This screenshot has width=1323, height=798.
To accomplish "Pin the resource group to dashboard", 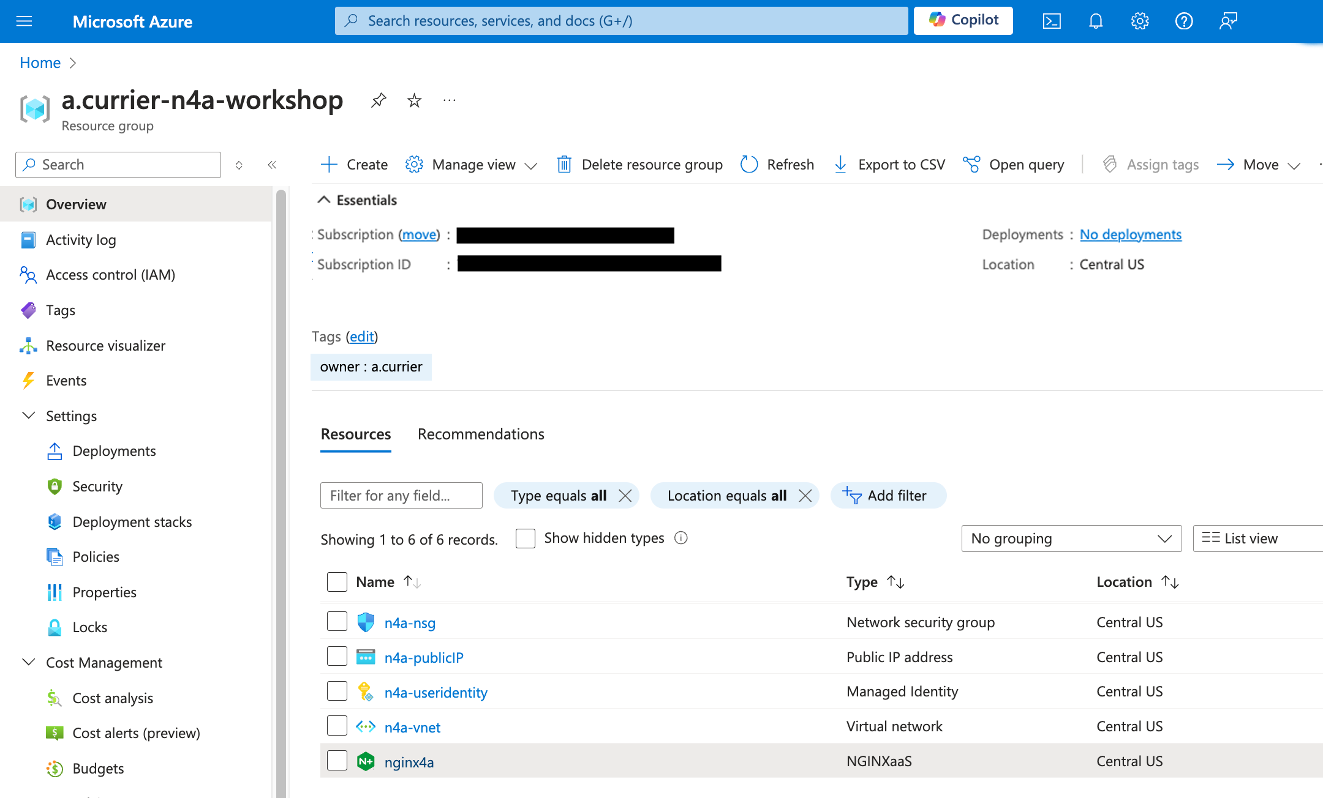I will [x=379, y=100].
